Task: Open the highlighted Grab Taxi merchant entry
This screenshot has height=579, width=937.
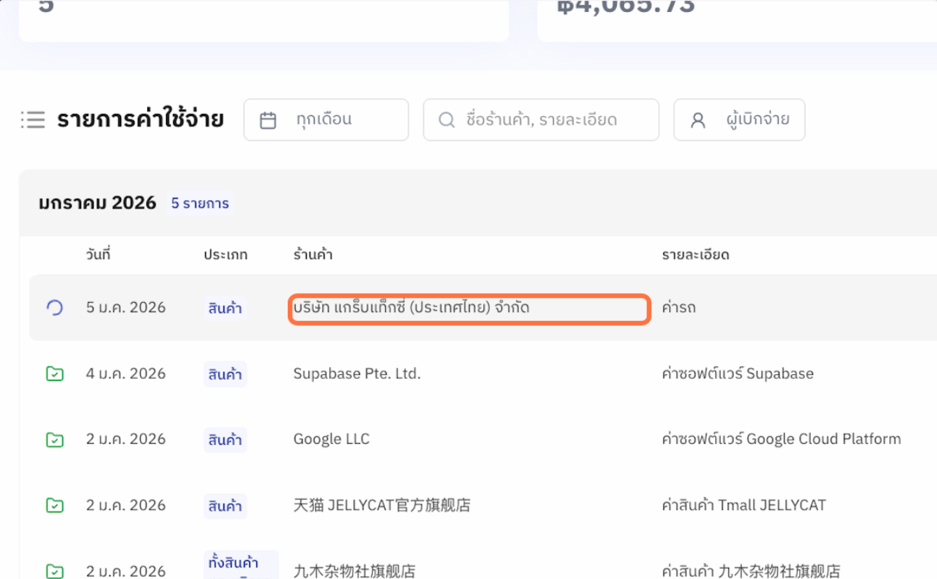Action: coord(468,308)
